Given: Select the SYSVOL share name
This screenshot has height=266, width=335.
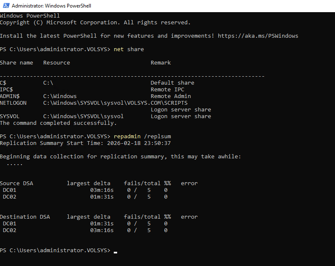Looking at the screenshot, I should [x=10, y=116].
